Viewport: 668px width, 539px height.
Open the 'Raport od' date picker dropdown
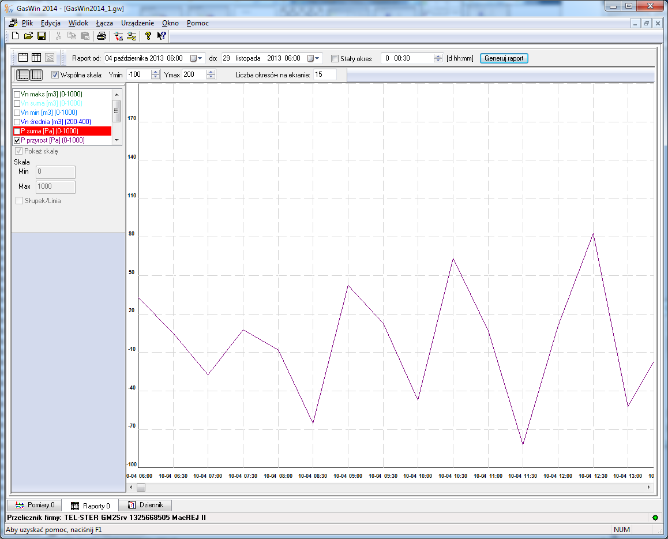point(196,58)
